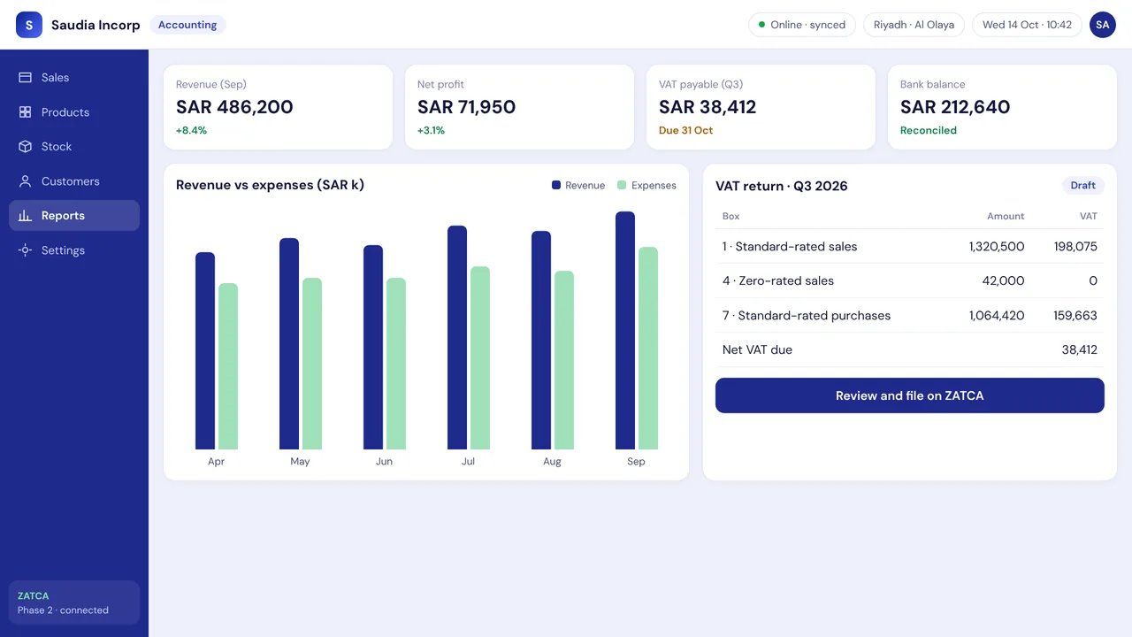Click the Reports bar-chart icon
Viewport: 1132px width, 637px height.
[26, 216]
